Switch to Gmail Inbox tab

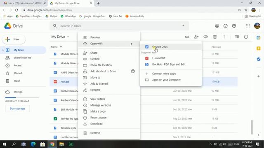25,3
